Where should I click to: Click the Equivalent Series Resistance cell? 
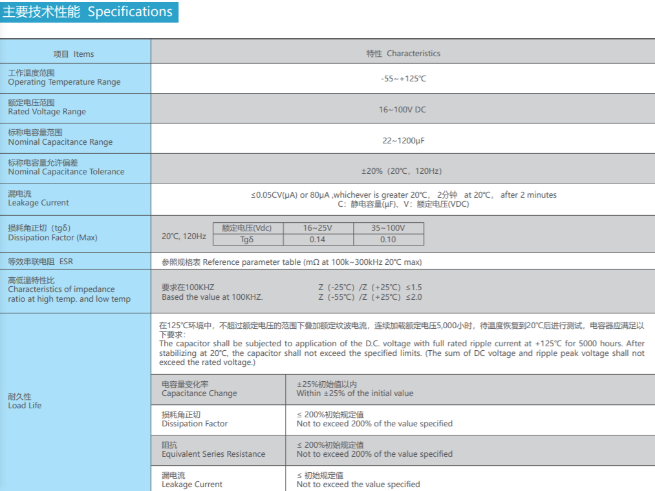point(213,454)
